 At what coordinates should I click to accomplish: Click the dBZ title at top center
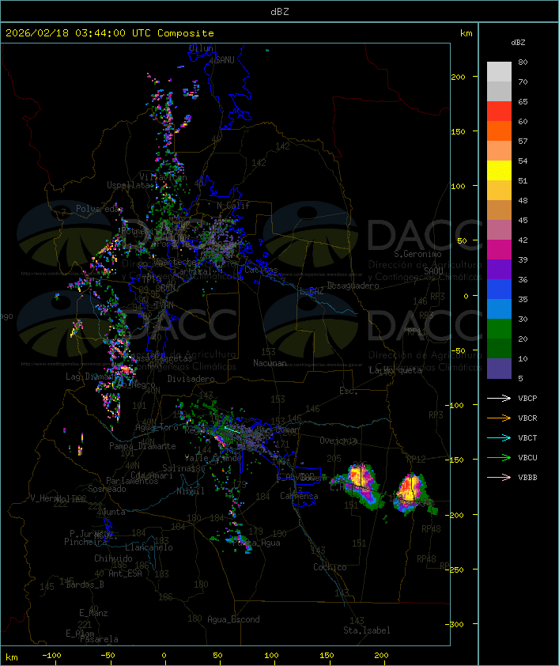coord(280,11)
